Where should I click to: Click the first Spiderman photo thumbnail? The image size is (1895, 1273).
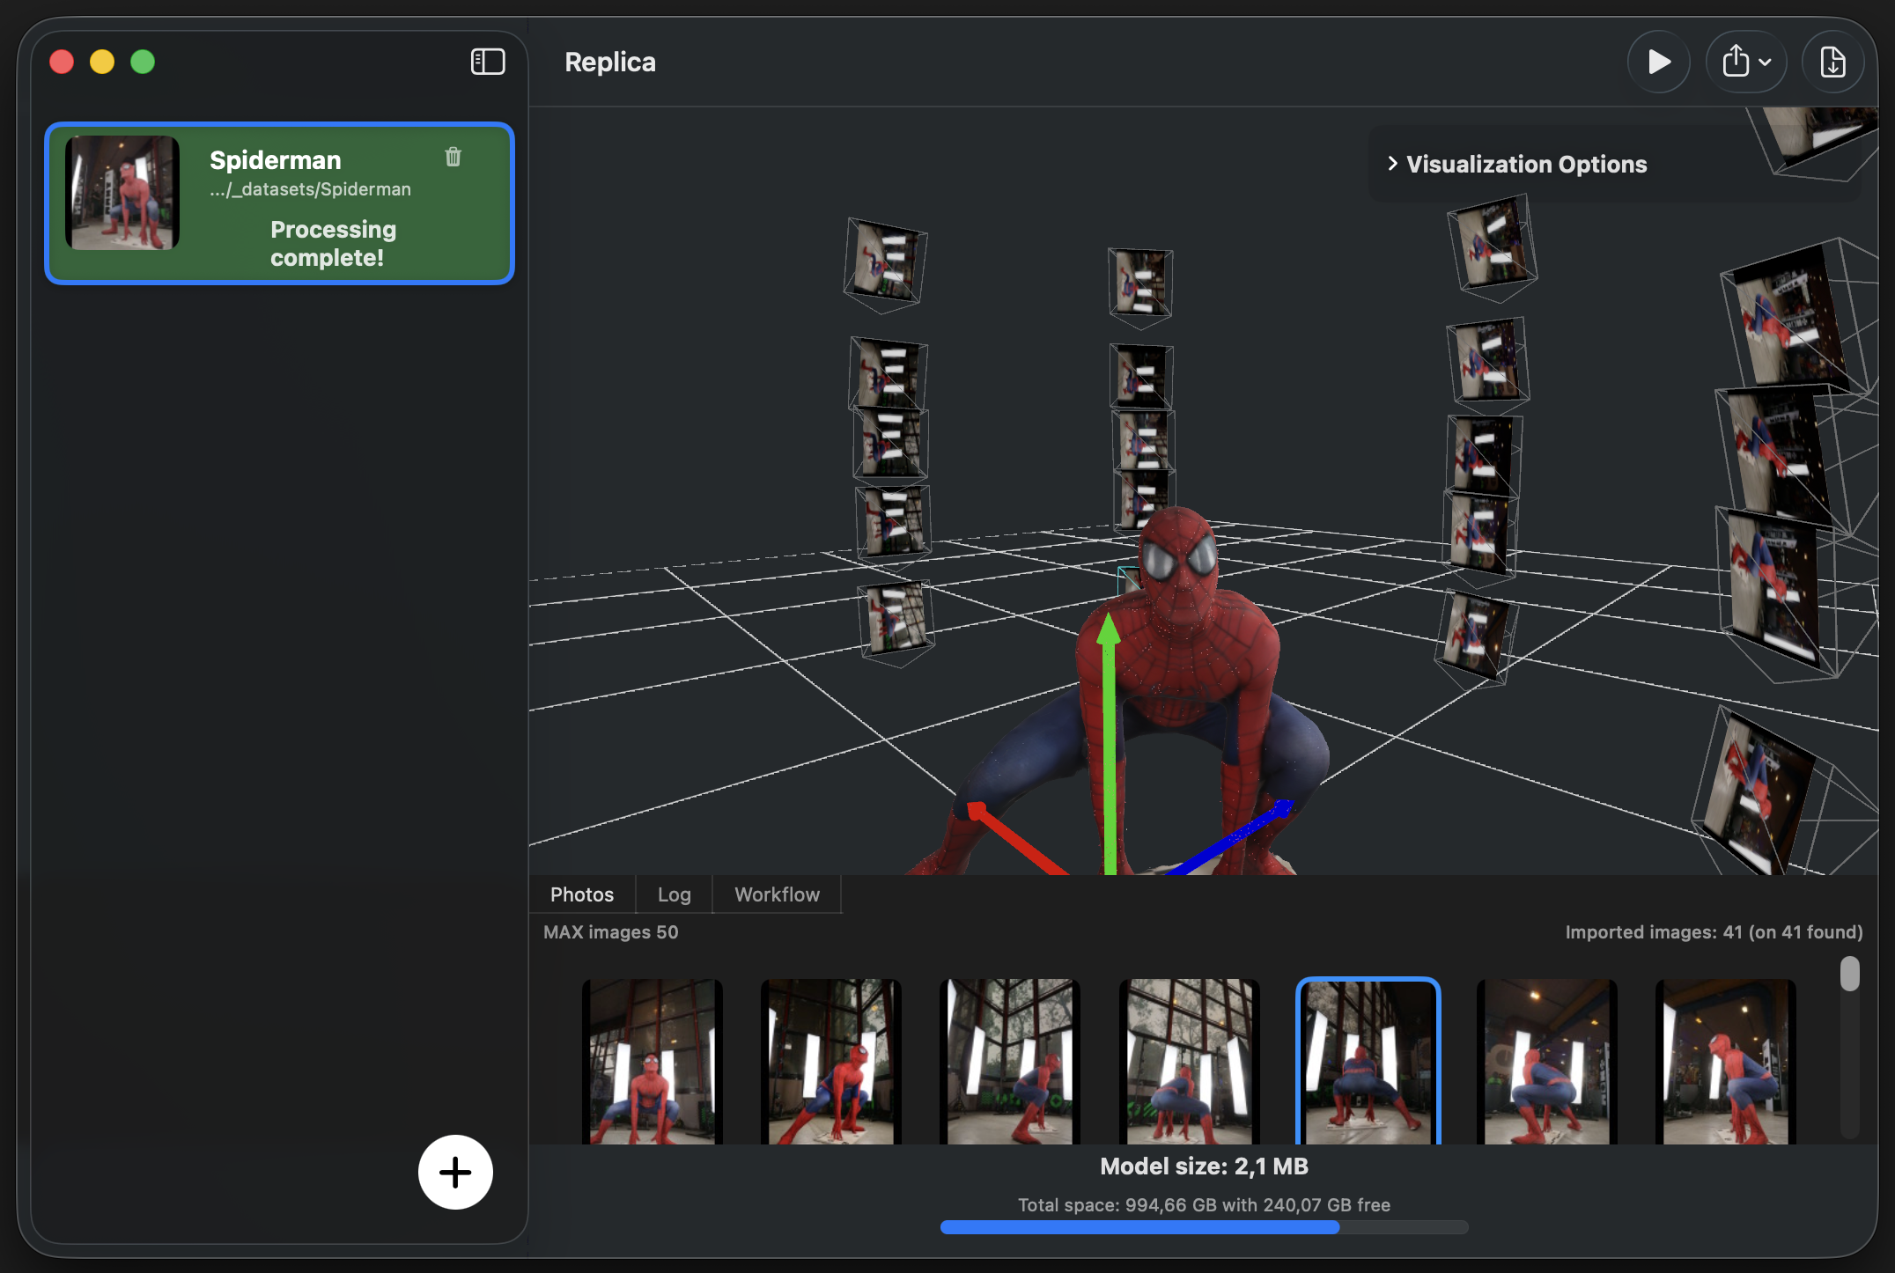point(652,1061)
